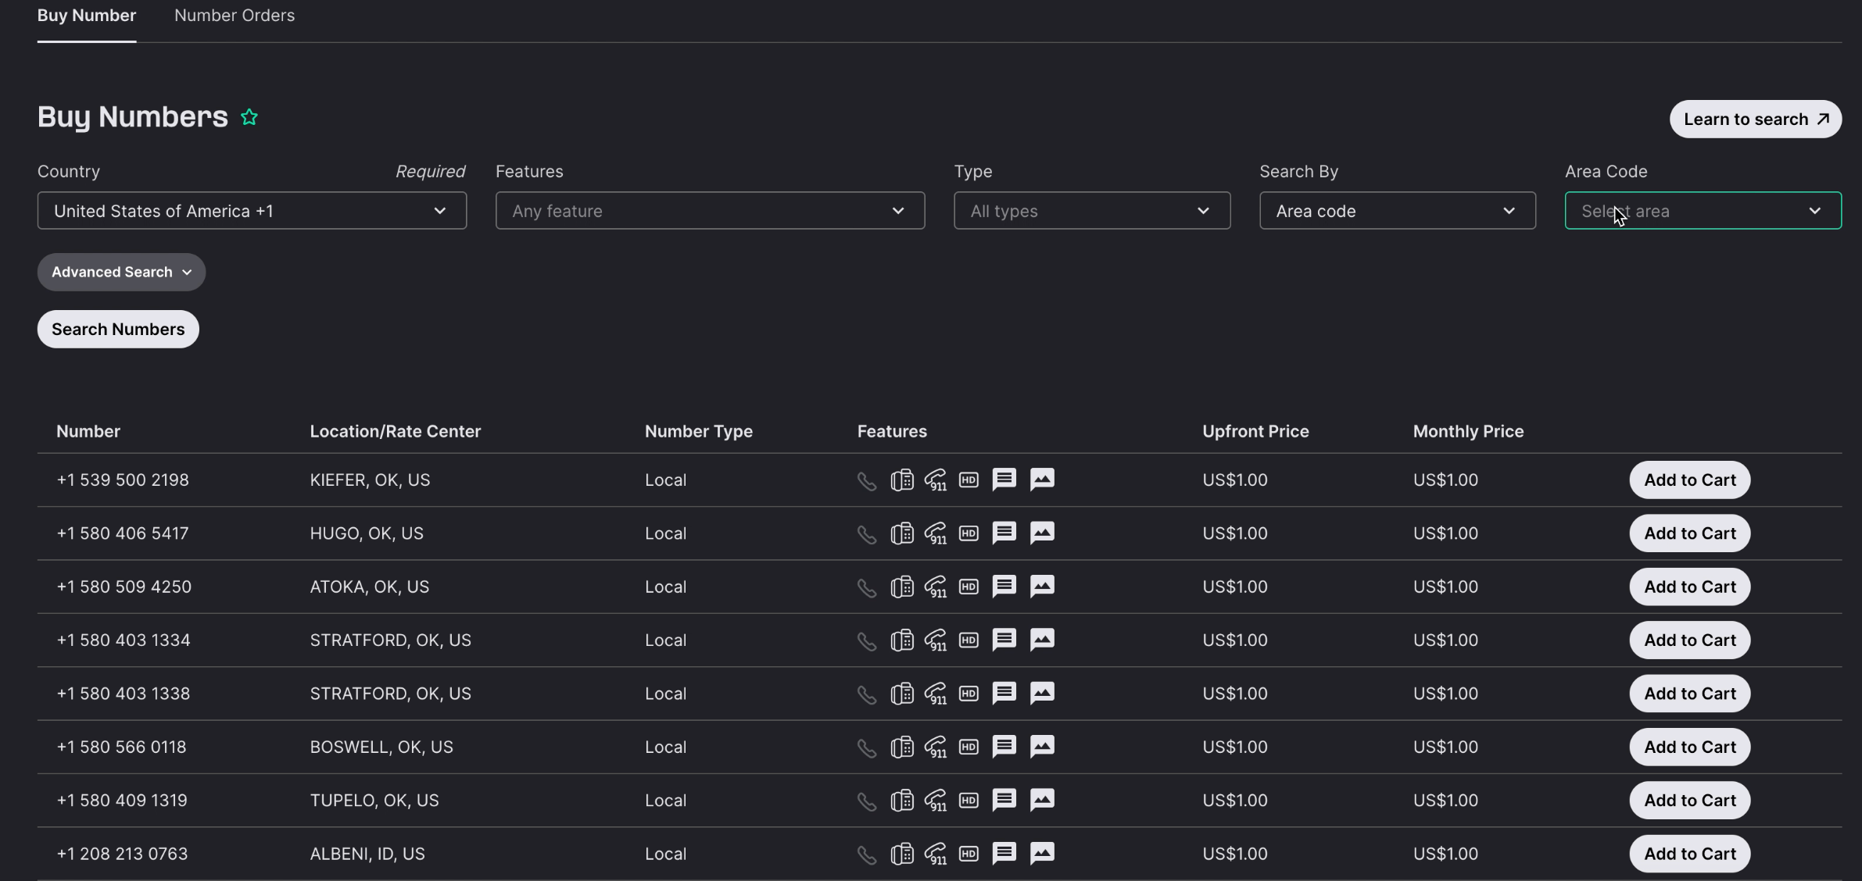Click the favorite star next to Buy Numbers
Image resolution: width=1862 pixels, height=881 pixels.
[249, 117]
